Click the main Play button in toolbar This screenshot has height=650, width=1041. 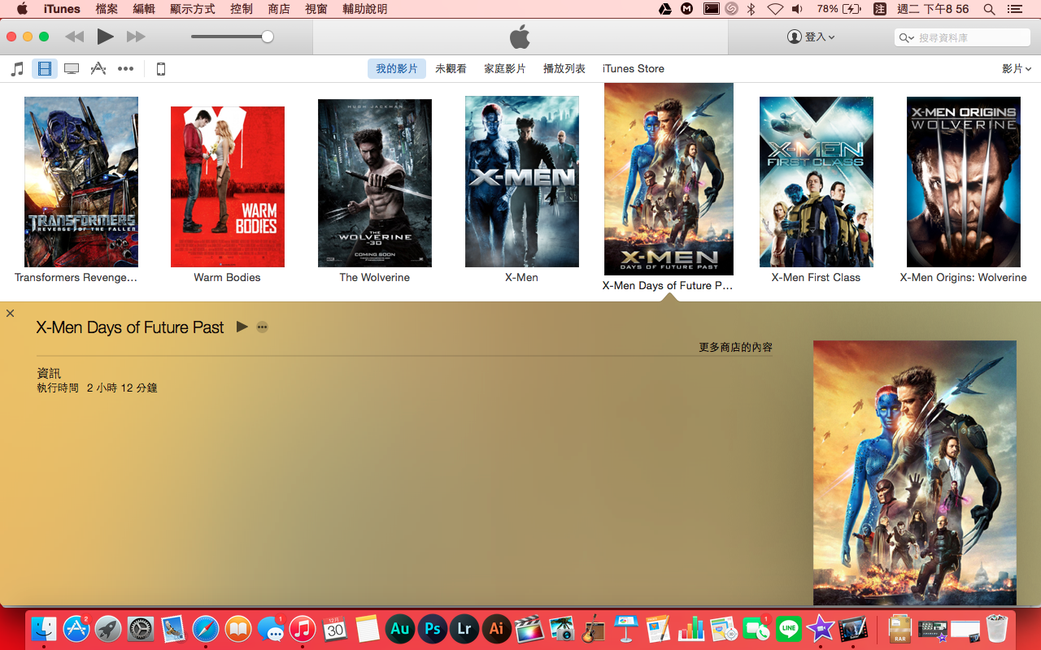click(105, 37)
